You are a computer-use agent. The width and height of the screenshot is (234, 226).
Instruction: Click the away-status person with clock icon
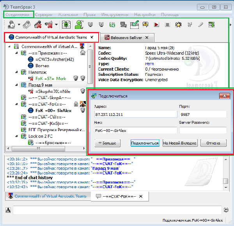[11, 25]
